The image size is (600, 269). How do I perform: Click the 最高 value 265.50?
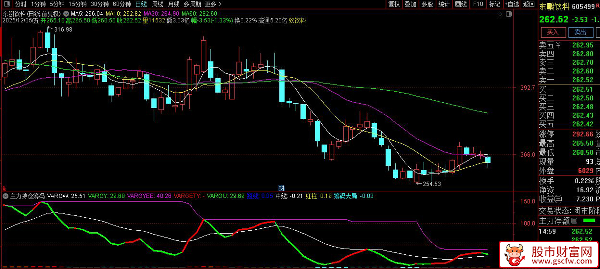(583, 143)
